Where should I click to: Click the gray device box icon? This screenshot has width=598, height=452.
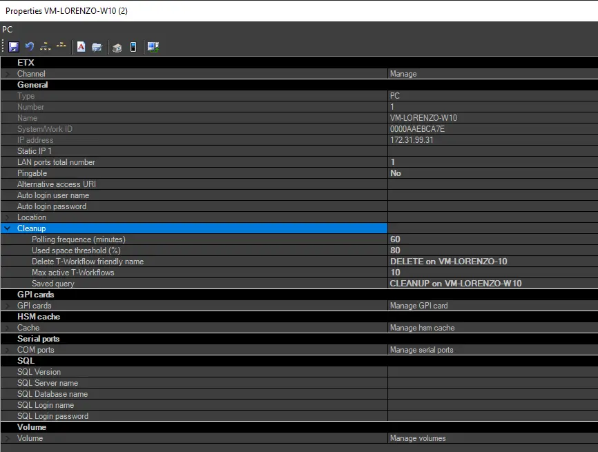(x=117, y=47)
